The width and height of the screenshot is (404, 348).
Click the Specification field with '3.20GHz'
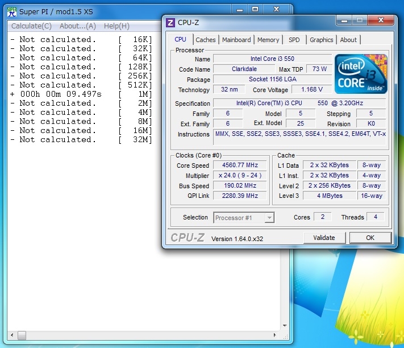pyautogui.click(x=299, y=103)
